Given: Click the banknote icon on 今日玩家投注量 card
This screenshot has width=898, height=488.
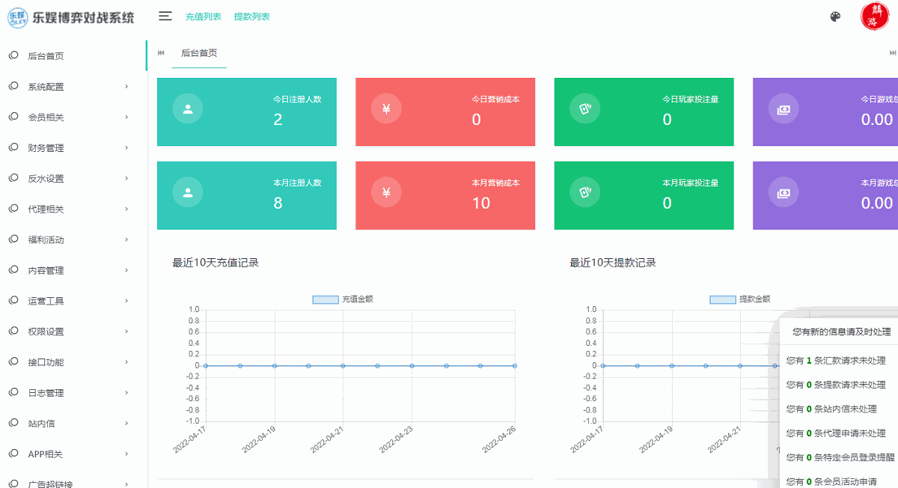Looking at the screenshot, I should [584, 108].
